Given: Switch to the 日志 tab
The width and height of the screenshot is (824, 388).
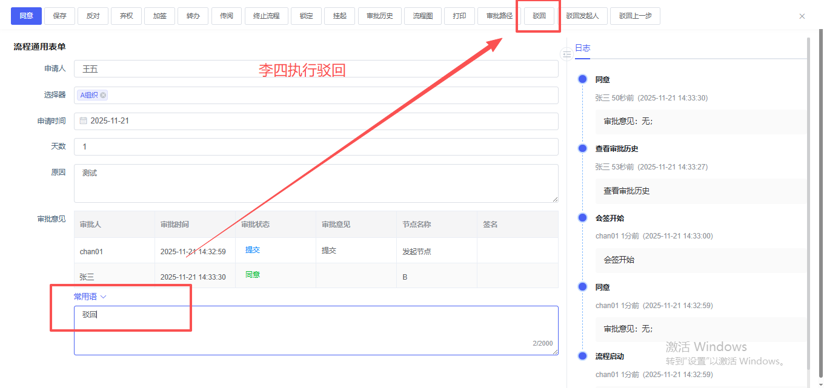Looking at the screenshot, I should [x=582, y=48].
